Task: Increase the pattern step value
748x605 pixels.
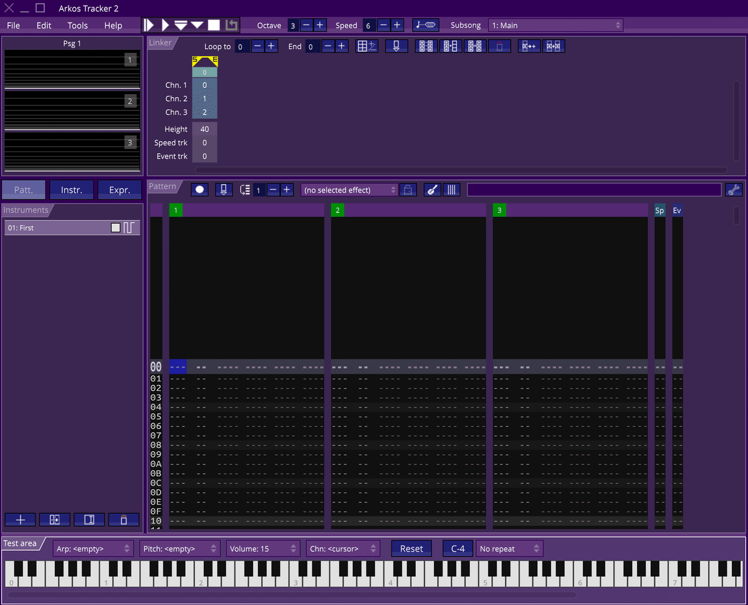Action: coord(287,190)
